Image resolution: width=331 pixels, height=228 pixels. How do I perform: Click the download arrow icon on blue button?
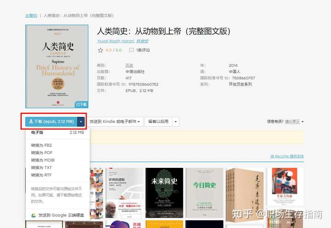pyautogui.click(x=31, y=122)
